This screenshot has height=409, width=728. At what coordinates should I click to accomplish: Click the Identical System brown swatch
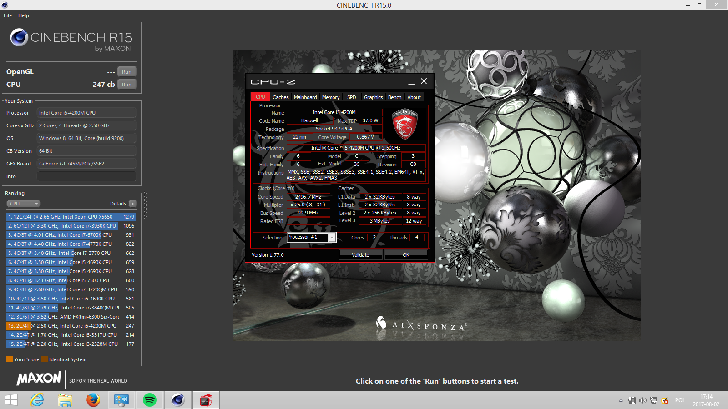coord(44,359)
